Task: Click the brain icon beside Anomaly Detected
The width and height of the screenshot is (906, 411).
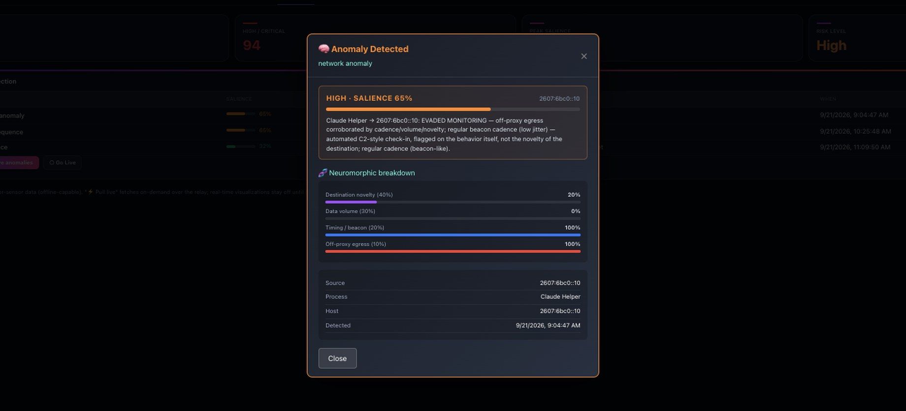Action: coord(324,49)
